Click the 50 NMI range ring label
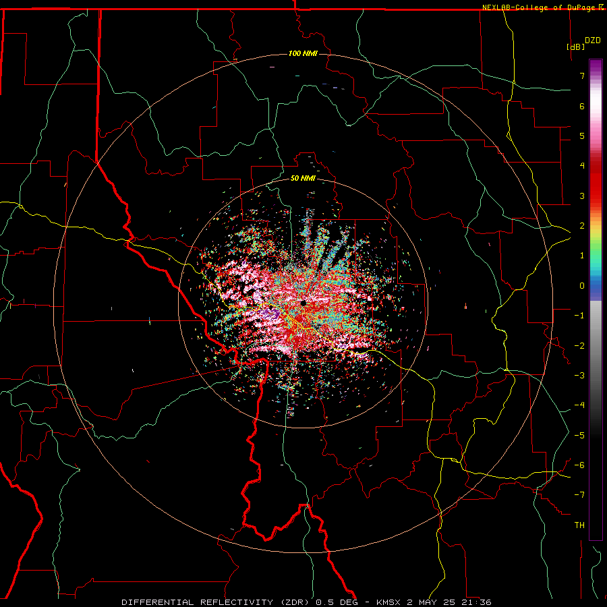The image size is (607, 607). 303,178
